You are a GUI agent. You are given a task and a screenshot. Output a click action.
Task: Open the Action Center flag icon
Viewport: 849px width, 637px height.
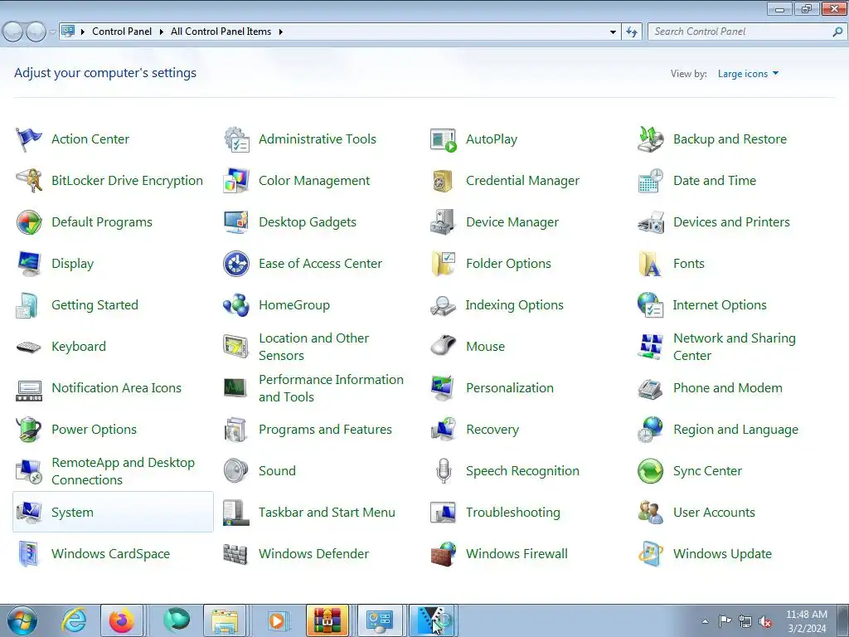(x=29, y=139)
